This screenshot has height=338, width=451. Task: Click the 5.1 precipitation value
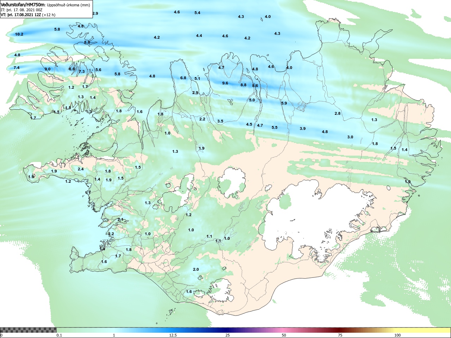pyautogui.click(x=197, y=79)
